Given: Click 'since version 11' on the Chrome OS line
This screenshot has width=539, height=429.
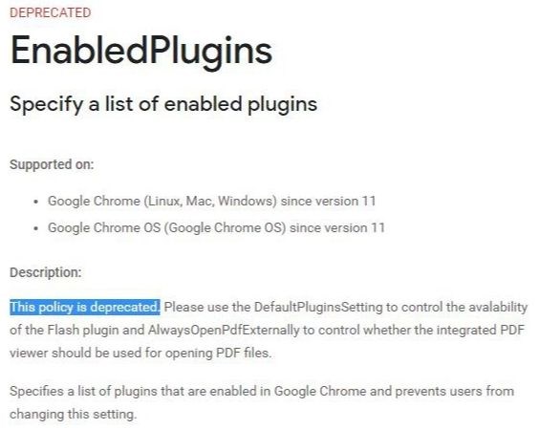Looking at the screenshot, I should pyautogui.click(x=337, y=228).
